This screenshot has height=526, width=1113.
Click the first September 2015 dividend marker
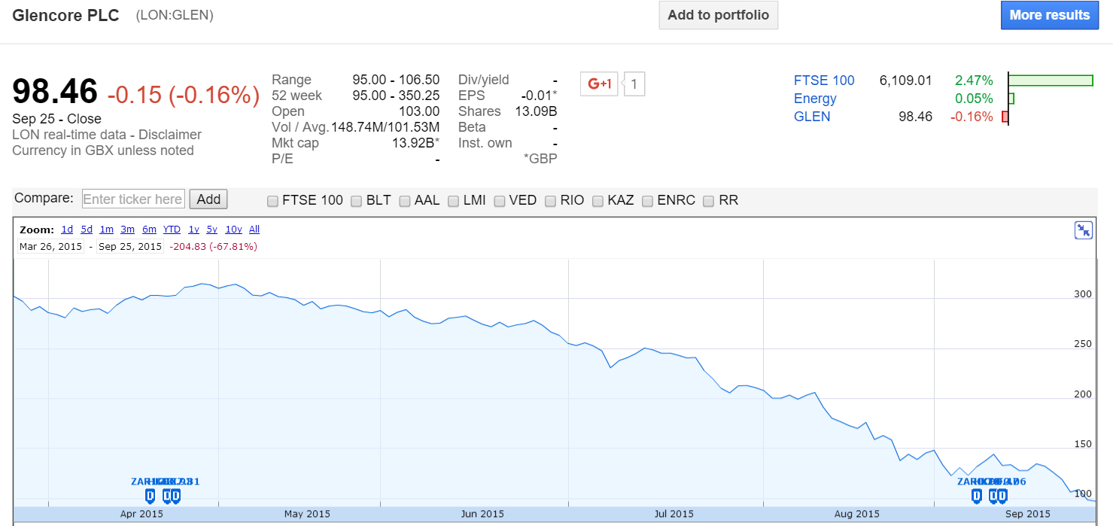pyautogui.click(x=976, y=495)
